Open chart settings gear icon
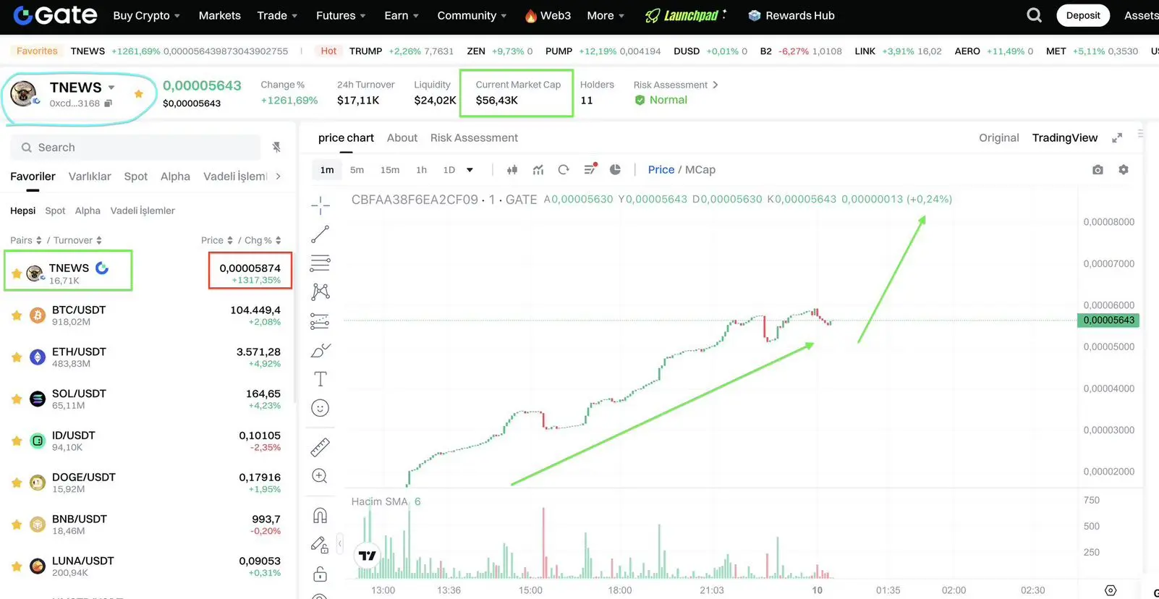The width and height of the screenshot is (1159, 599). pos(1124,169)
